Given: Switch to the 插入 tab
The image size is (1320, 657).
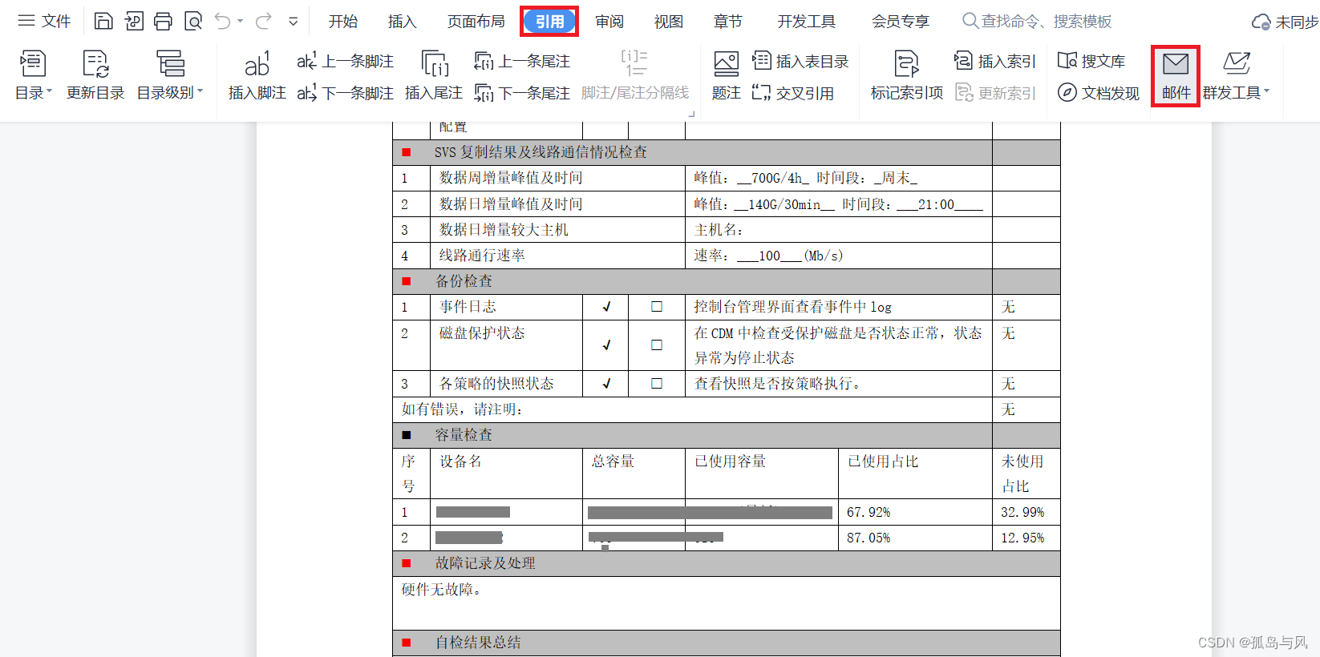Looking at the screenshot, I should (x=402, y=22).
